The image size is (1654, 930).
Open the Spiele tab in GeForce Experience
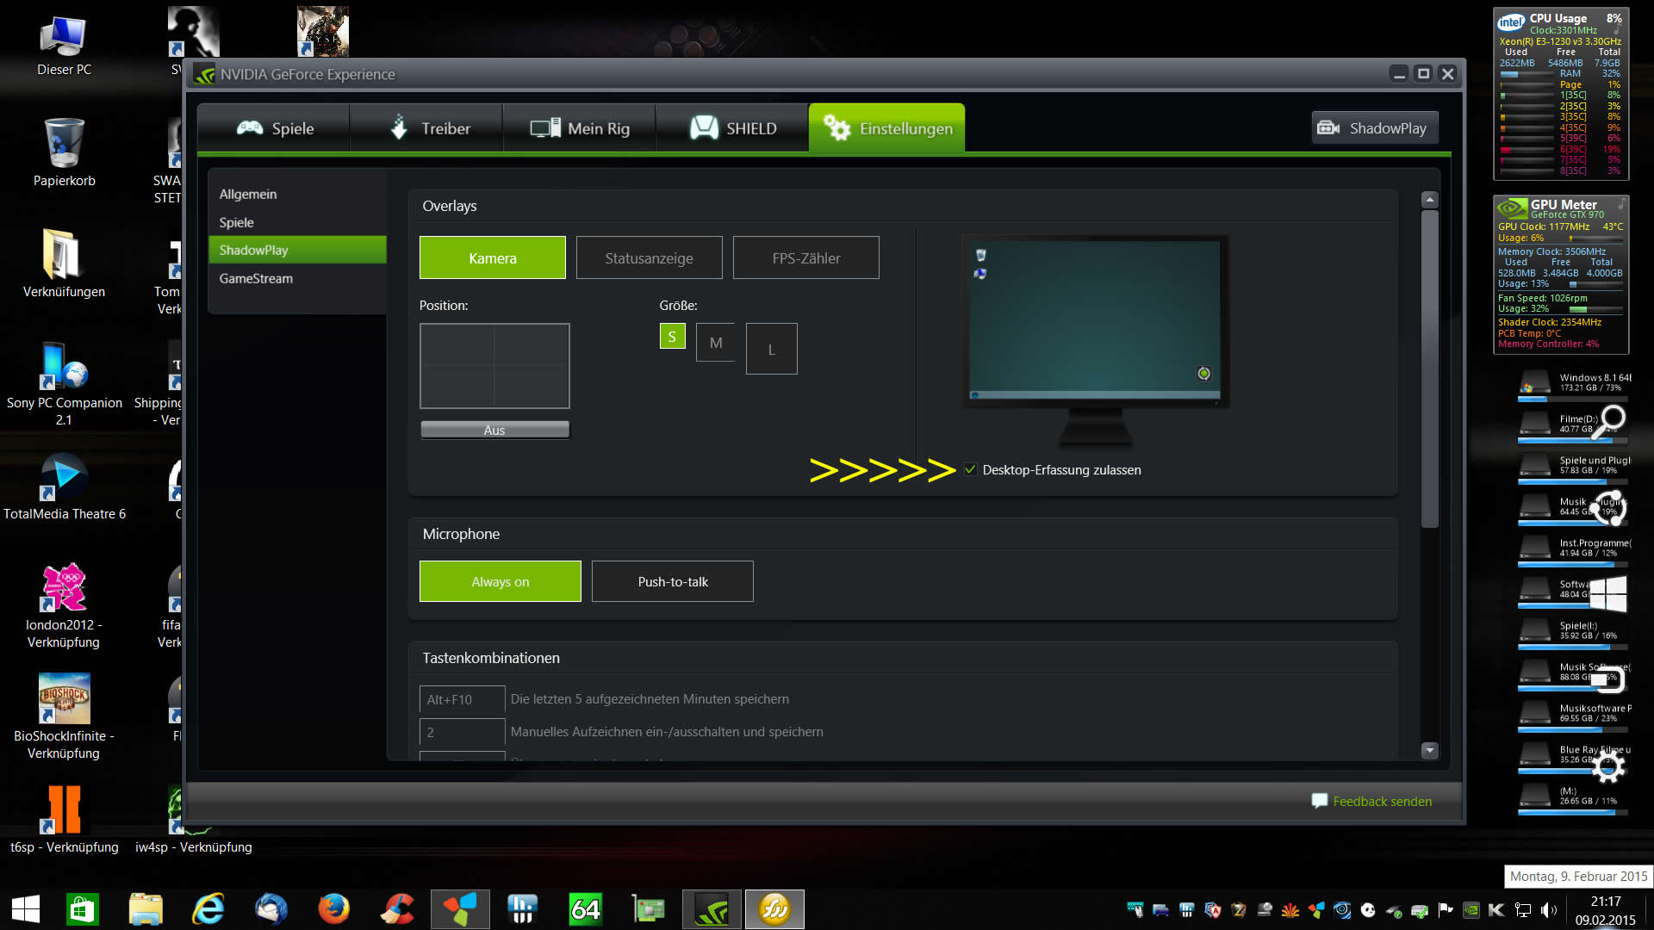click(x=274, y=128)
